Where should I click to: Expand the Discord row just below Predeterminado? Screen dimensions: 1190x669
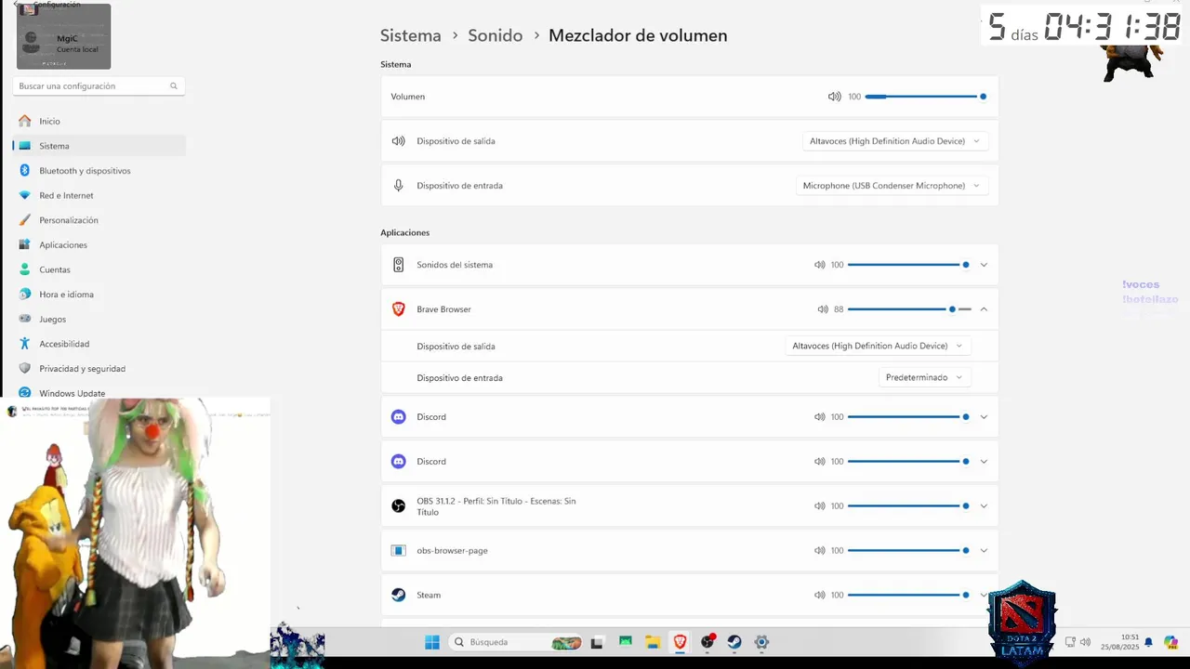(x=984, y=417)
